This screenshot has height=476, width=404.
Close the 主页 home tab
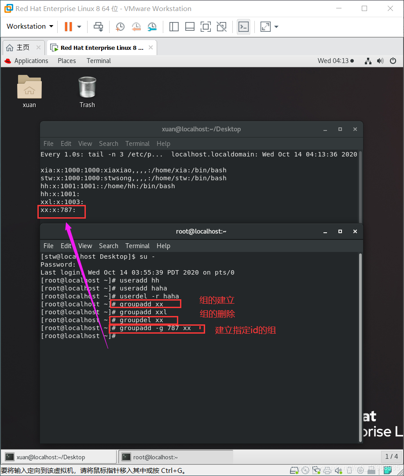pyautogui.click(x=38, y=47)
